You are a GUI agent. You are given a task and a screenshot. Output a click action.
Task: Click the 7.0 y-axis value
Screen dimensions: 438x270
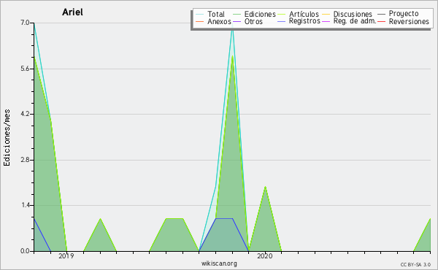(25, 23)
